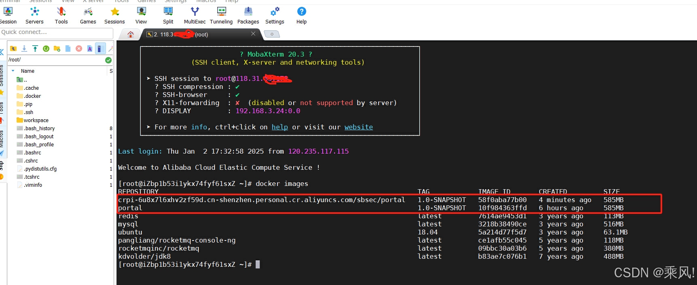Click the Split terminal toolbar icon
The image size is (697, 285).
pos(168,16)
